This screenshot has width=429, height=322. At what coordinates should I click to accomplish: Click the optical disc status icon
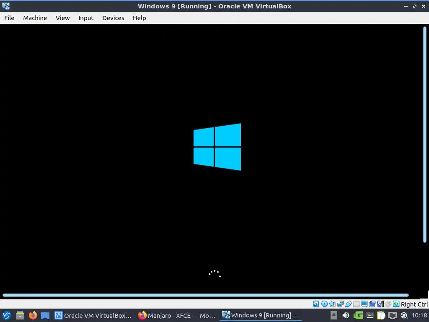pyautogui.click(x=324, y=304)
